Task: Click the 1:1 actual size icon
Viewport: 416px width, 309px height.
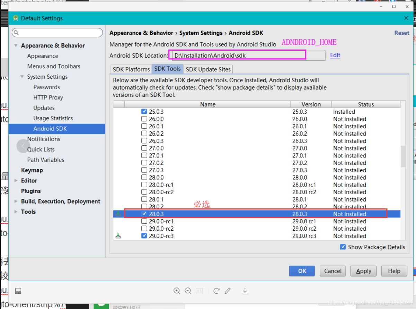Action: [x=199, y=291]
